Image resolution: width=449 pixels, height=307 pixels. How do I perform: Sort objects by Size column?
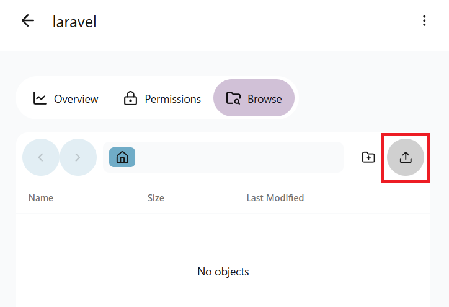point(156,198)
